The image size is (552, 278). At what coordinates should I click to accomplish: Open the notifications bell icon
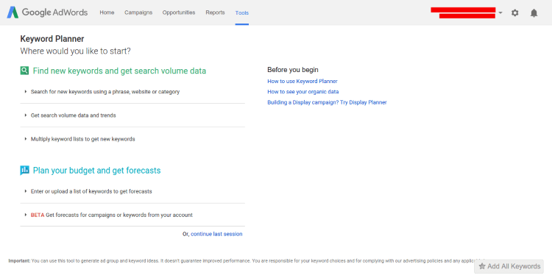534,13
